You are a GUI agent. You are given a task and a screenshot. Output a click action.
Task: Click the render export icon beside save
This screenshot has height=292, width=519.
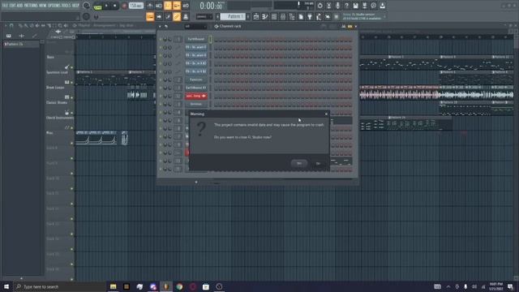(364, 6)
